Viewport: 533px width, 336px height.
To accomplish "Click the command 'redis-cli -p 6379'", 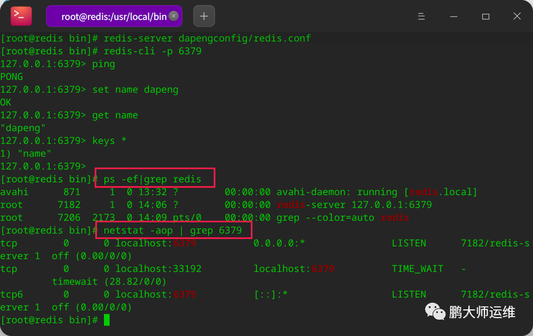I will [153, 51].
